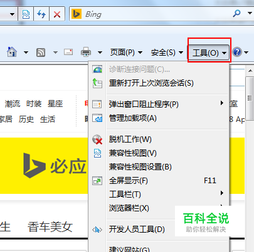
Task: Expand the 工具栏(T) submenu arrow
Action: (x=222, y=193)
